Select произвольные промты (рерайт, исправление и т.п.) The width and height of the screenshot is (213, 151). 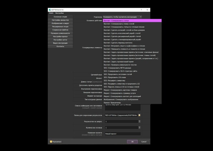132,58
